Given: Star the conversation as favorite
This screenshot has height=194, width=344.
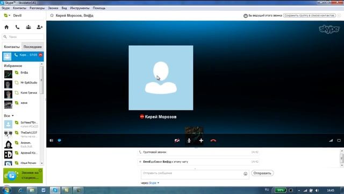Looking at the screenshot, I should click(52, 16).
